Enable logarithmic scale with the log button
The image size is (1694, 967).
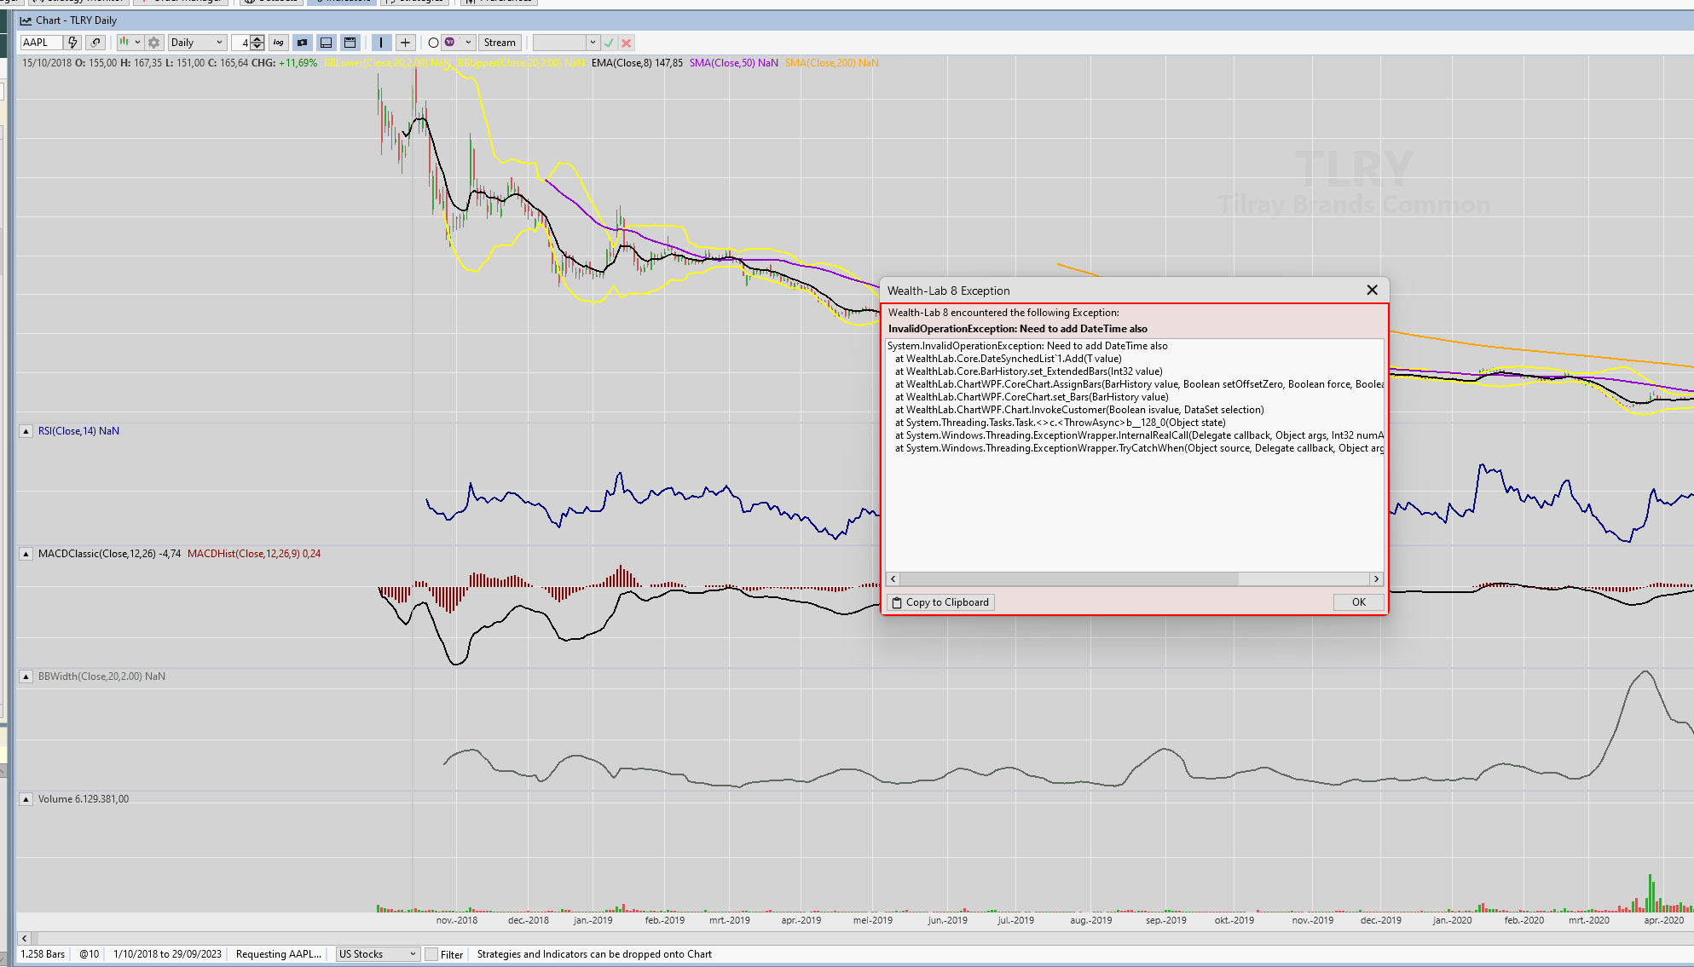click(x=278, y=42)
